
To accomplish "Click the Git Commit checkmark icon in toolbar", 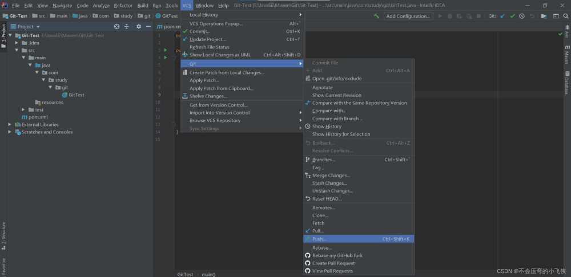I will tap(512, 16).
